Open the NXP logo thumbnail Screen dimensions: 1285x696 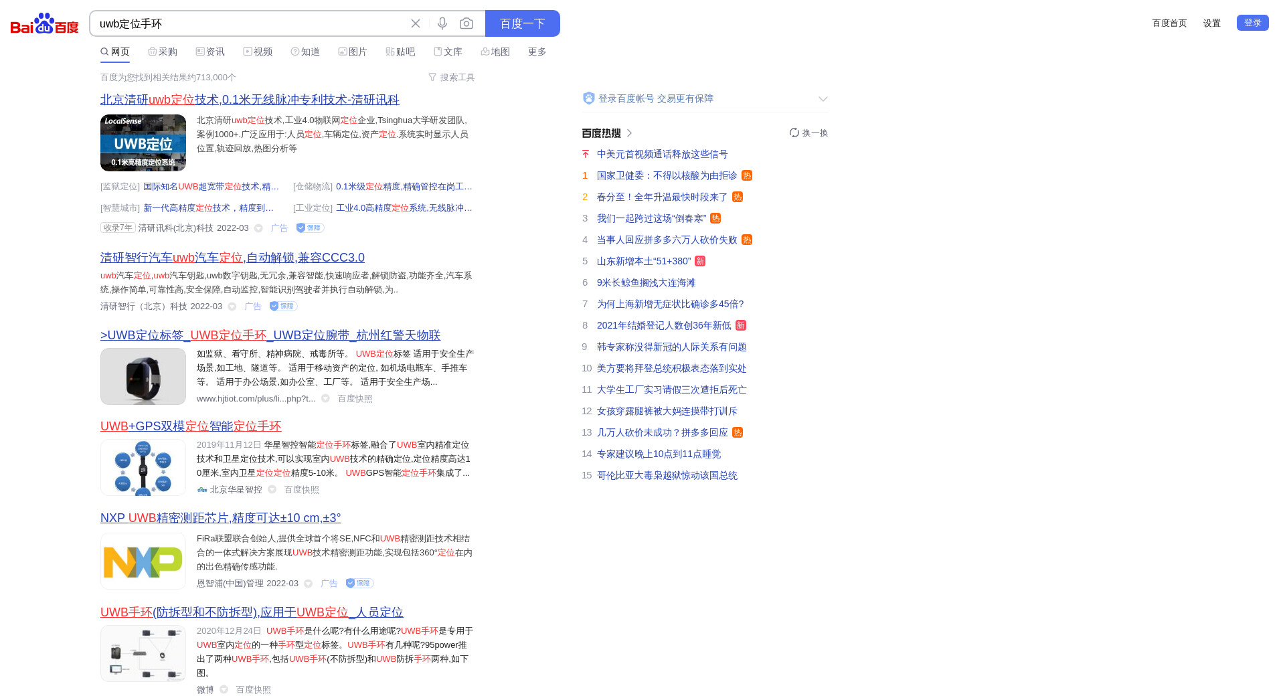tap(143, 561)
